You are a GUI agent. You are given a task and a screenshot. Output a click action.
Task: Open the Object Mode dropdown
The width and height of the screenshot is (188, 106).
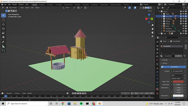click(x=13, y=8)
